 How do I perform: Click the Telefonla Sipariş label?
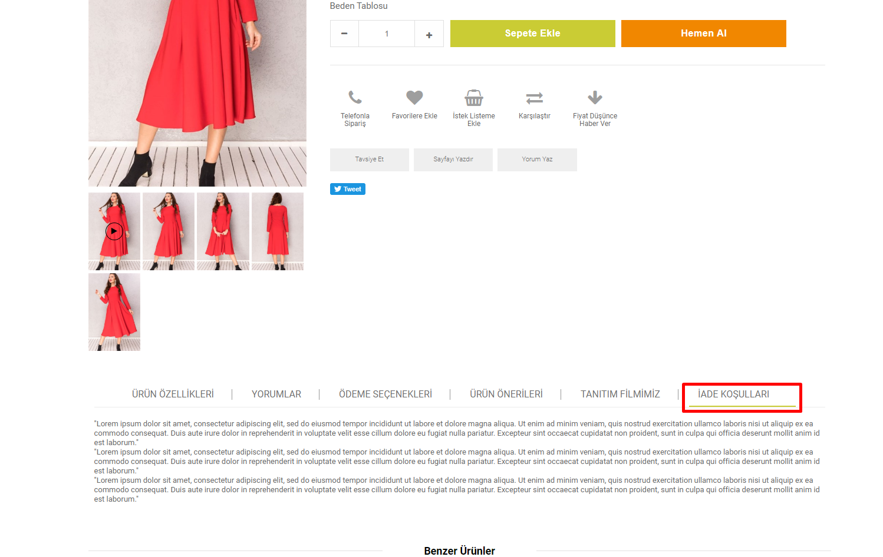point(355,120)
